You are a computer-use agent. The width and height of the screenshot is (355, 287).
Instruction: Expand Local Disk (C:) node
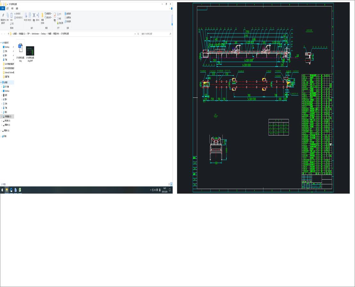click(x=2, y=116)
